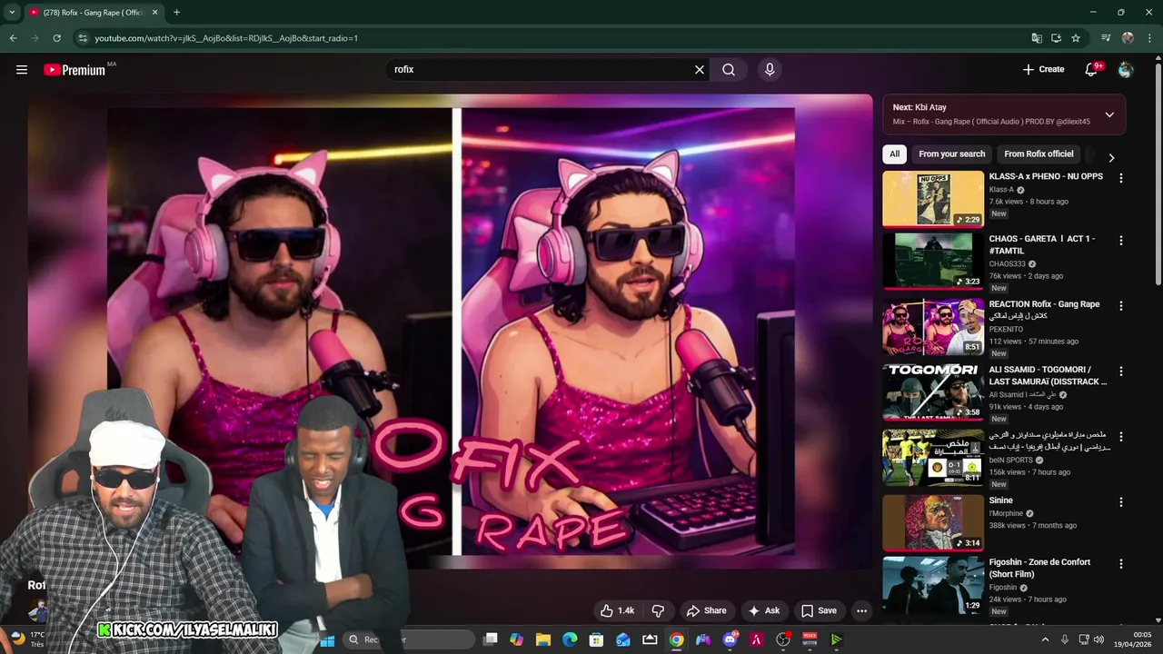Open the YouTube account avatar menu

click(x=1126, y=69)
